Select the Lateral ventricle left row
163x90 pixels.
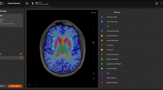(131, 36)
